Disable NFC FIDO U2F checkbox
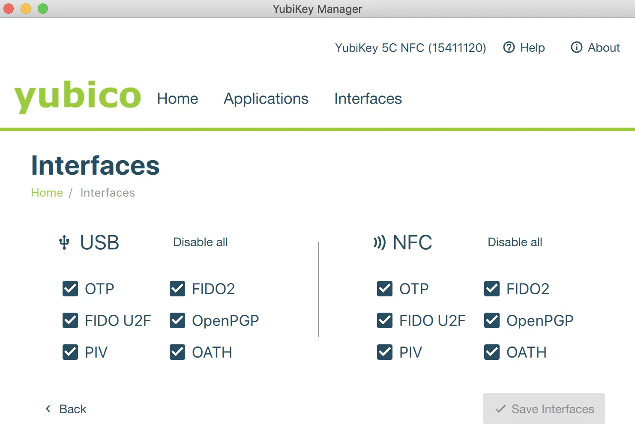This screenshot has width=635, height=442. [385, 321]
